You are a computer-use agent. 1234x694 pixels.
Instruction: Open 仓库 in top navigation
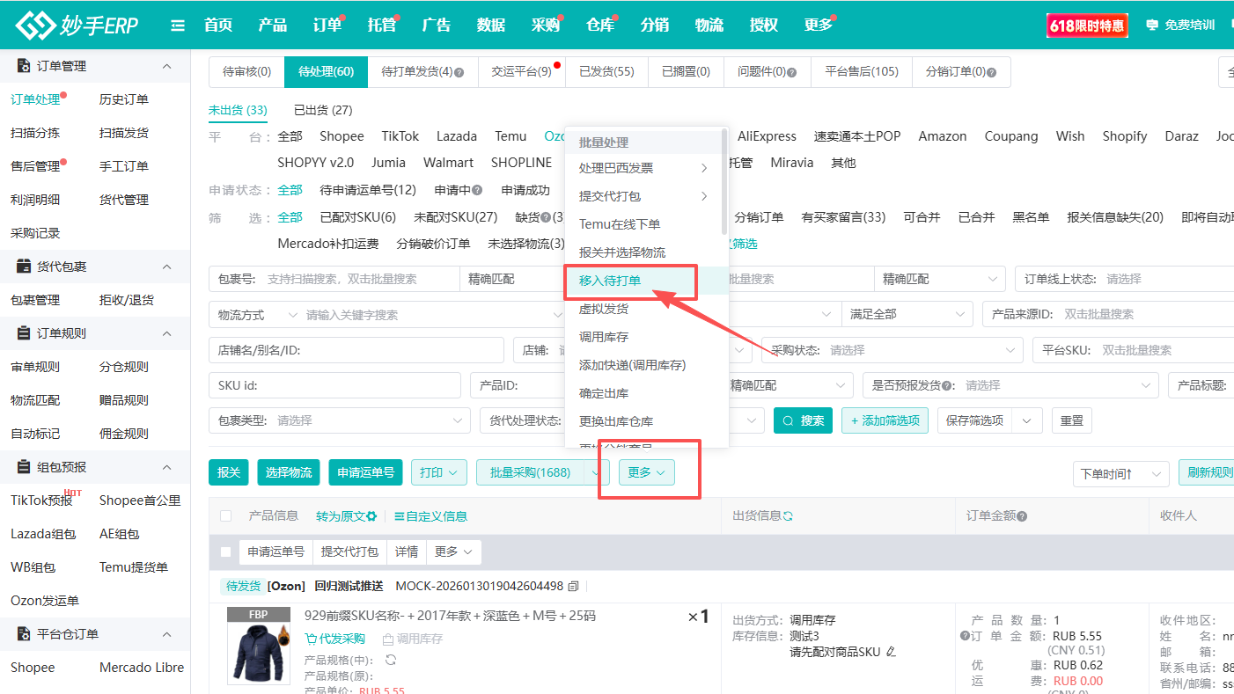click(600, 25)
